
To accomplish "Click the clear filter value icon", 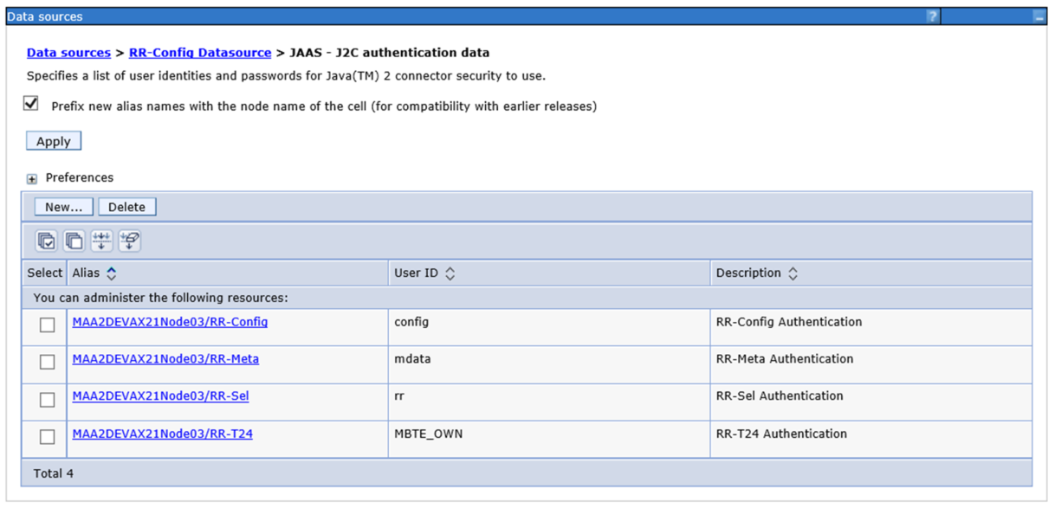I will [x=130, y=241].
